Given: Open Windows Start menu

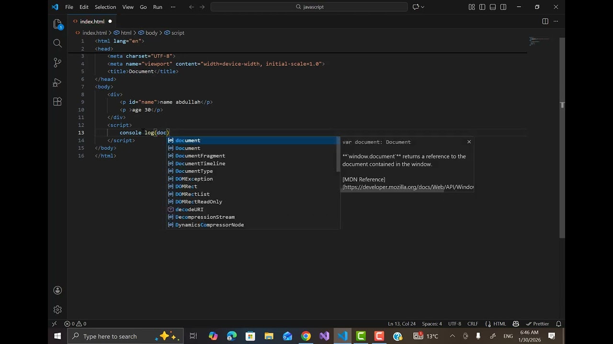Looking at the screenshot, I should pyautogui.click(x=57, y=336).
